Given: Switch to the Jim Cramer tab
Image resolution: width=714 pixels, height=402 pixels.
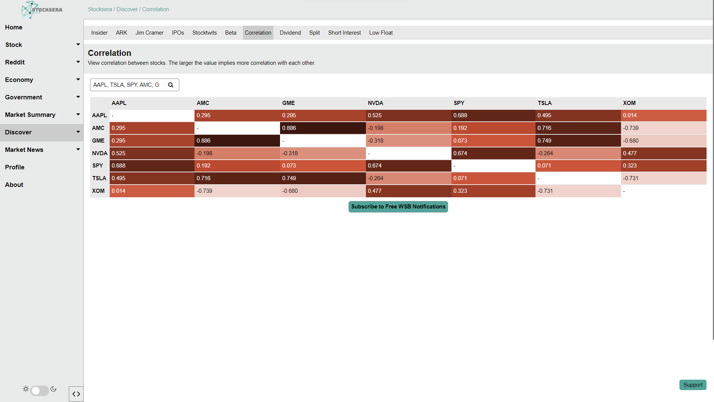Looking at the screenshot, I should tap(149, 33).
